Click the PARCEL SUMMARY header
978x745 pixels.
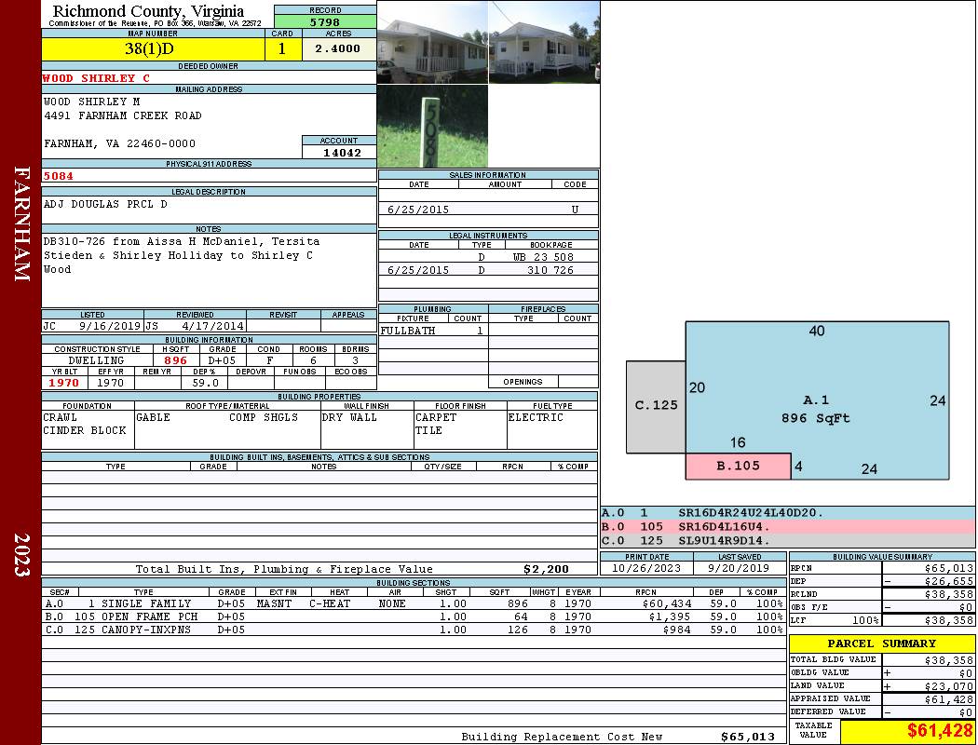[x=881, y=643]
